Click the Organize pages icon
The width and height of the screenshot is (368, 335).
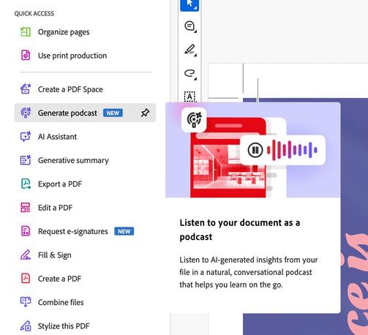pyautogui.click(x=26, y=32)
